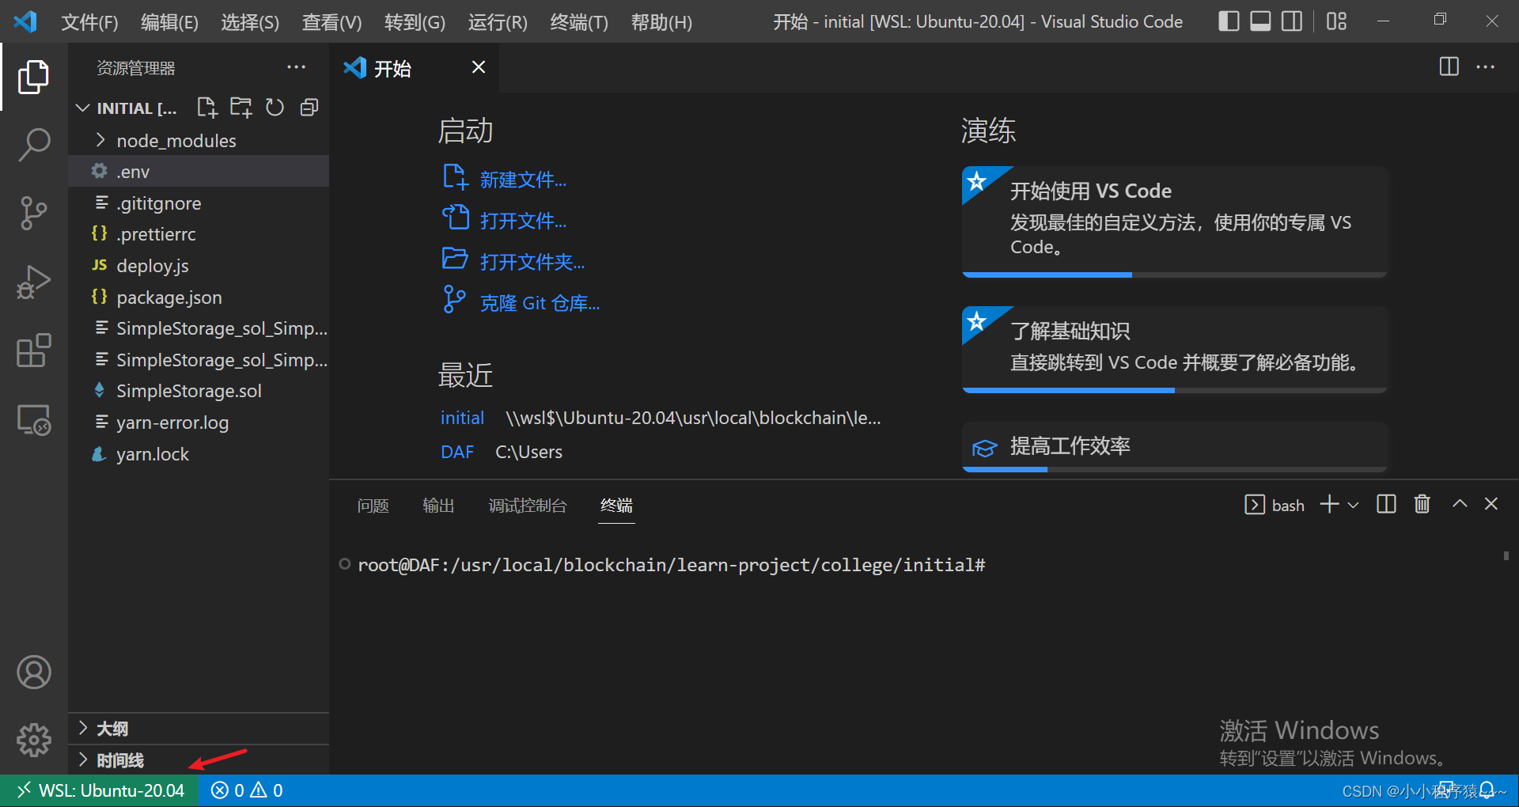The height and width of the screenshot is (807, 1519).
Task: Open the Run and Debug view
Action: click(x=33, y=282)
